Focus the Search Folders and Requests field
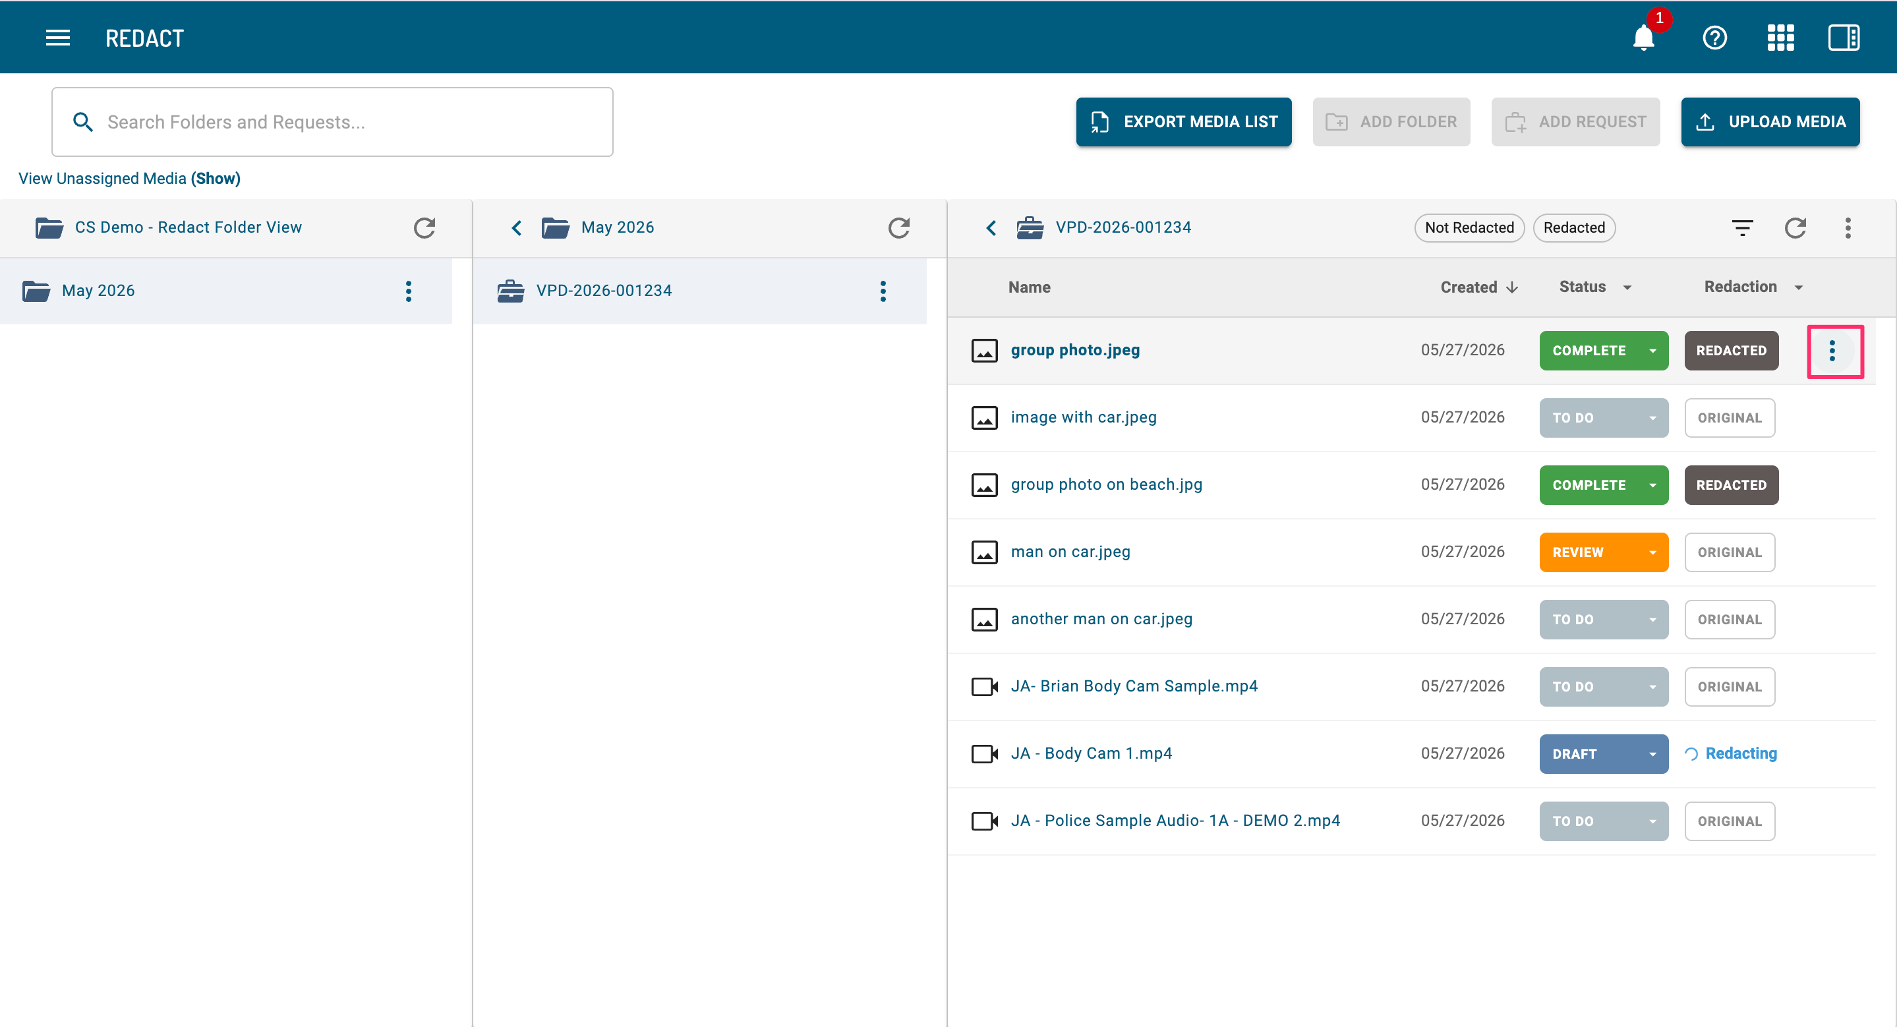This screenshot has width=1897, height=1027. pos(332,122)
